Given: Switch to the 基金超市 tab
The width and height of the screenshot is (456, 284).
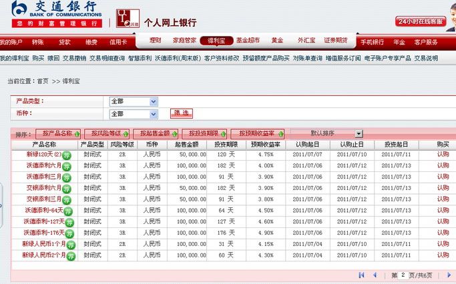Looking at the screenshot, I should pyautogui.click(x=246, y=41).
